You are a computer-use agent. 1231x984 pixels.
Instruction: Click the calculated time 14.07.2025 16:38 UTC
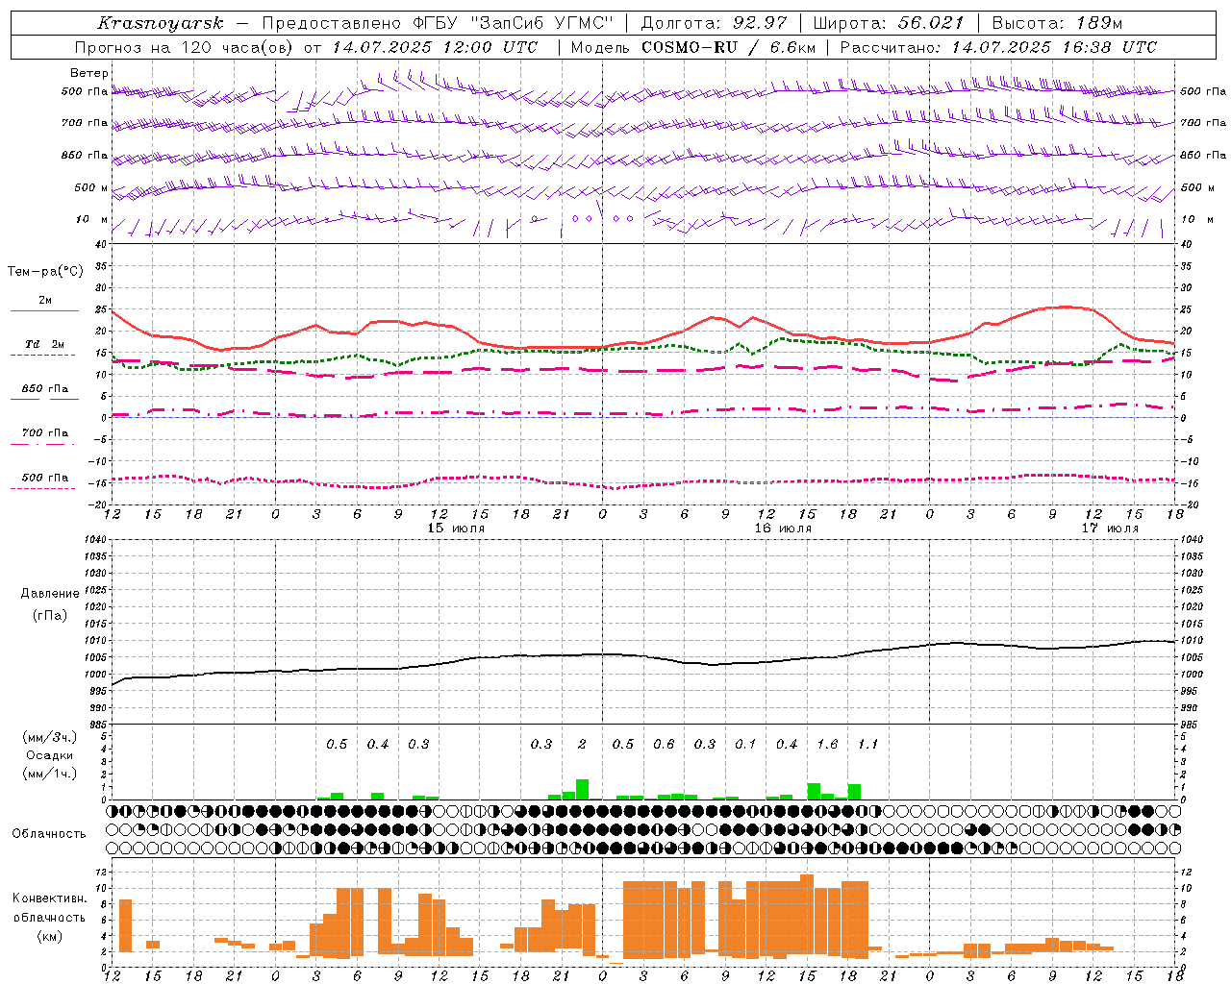point(1054,47)
